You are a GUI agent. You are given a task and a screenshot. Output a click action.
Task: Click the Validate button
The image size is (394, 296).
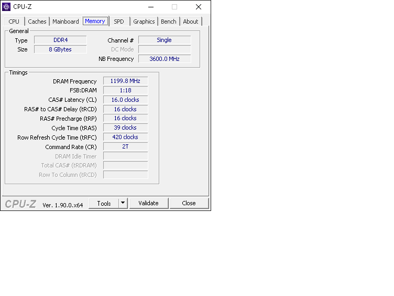pyautogui.click(x=149, y=204)
